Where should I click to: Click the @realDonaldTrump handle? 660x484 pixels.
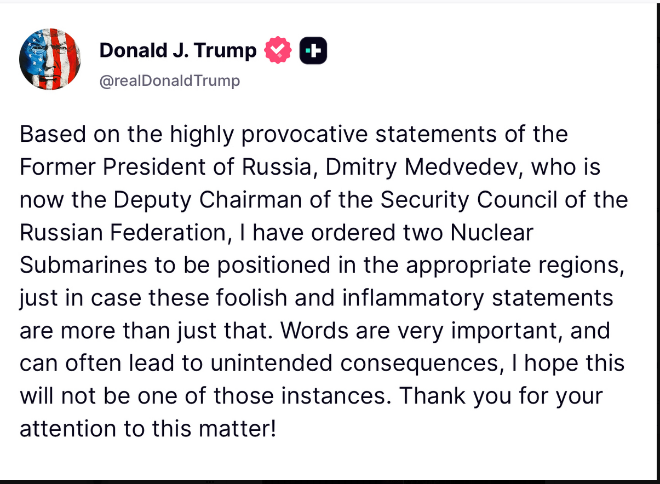(170, 81)
